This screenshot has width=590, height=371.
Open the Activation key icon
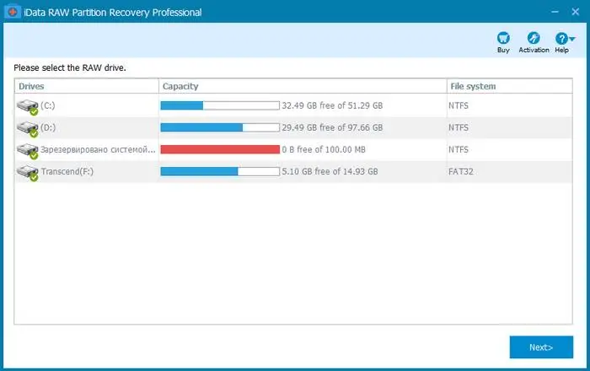point(534,38)
